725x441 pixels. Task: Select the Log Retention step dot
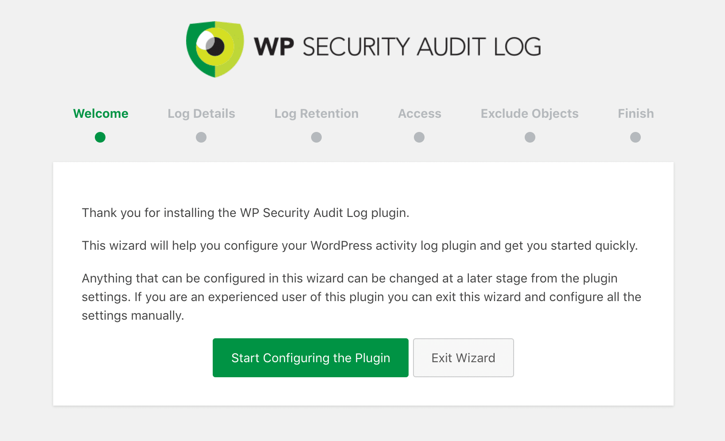[316, 137]
